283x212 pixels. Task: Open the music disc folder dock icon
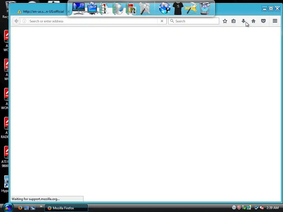point(118,9)
